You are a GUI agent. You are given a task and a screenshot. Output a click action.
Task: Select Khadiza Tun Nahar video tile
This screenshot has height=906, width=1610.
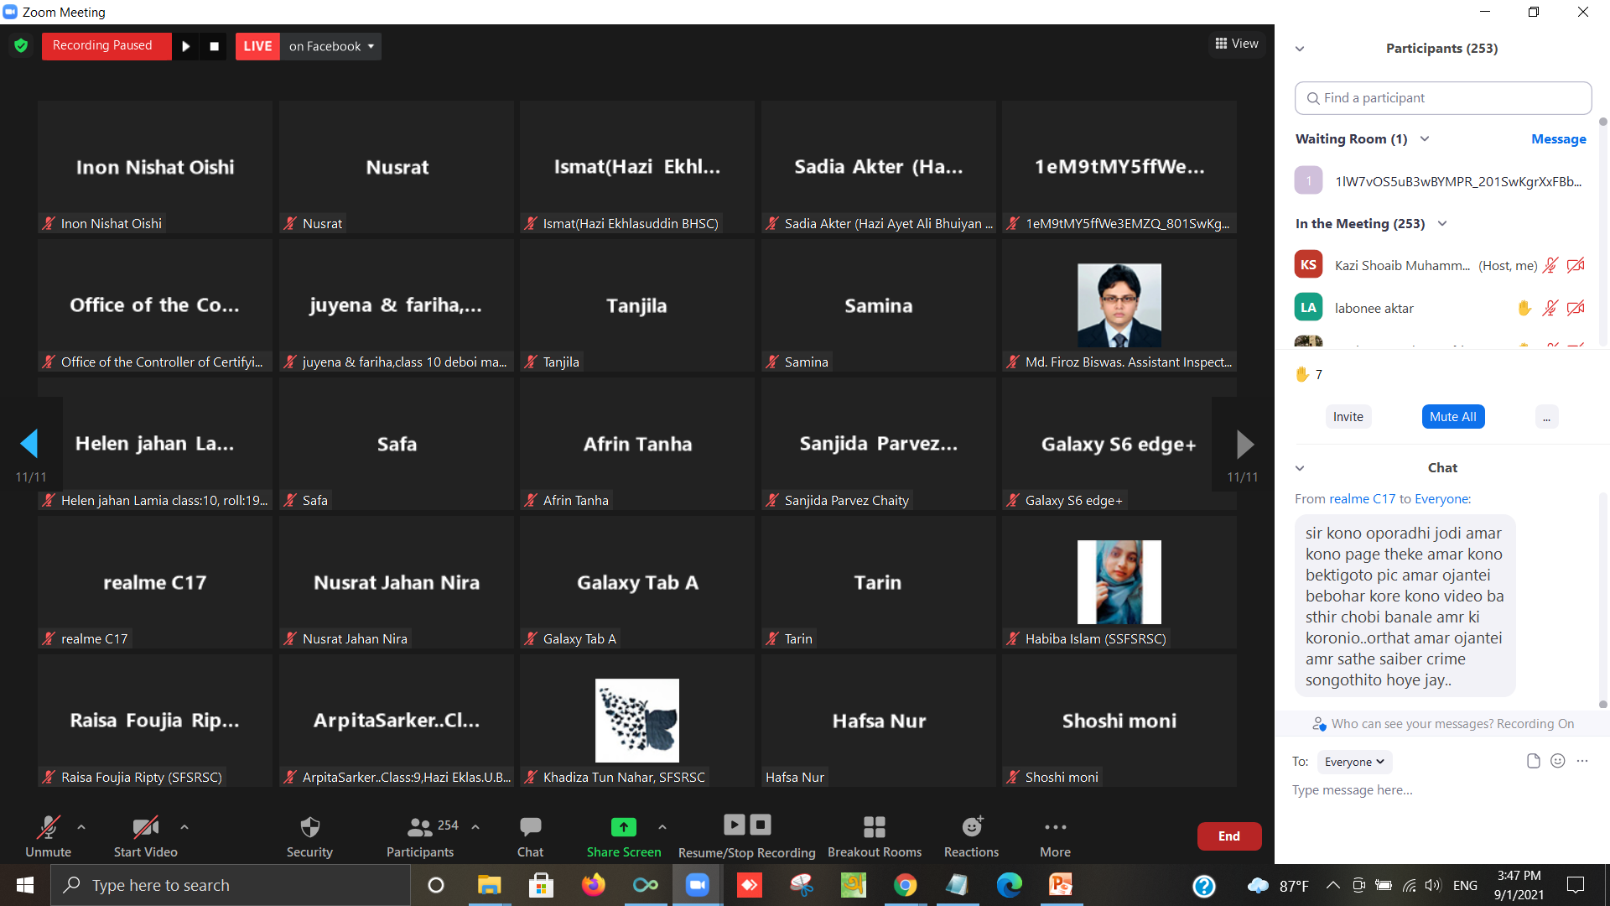[637, 721]
